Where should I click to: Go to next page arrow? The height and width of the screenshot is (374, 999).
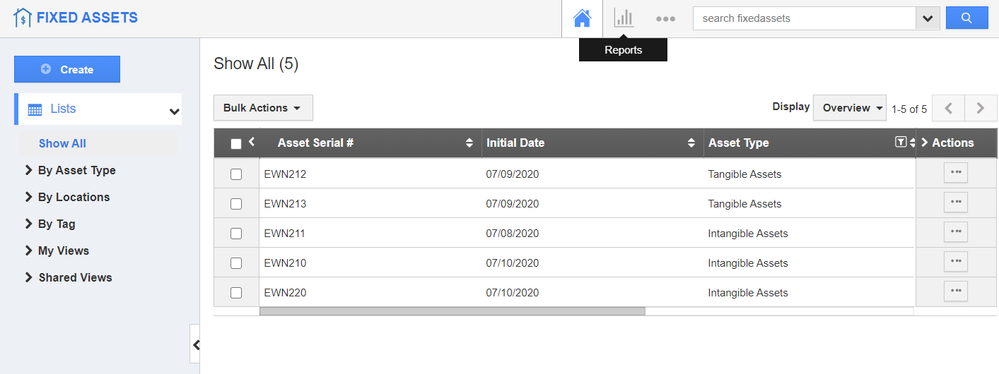click(981, 109)
